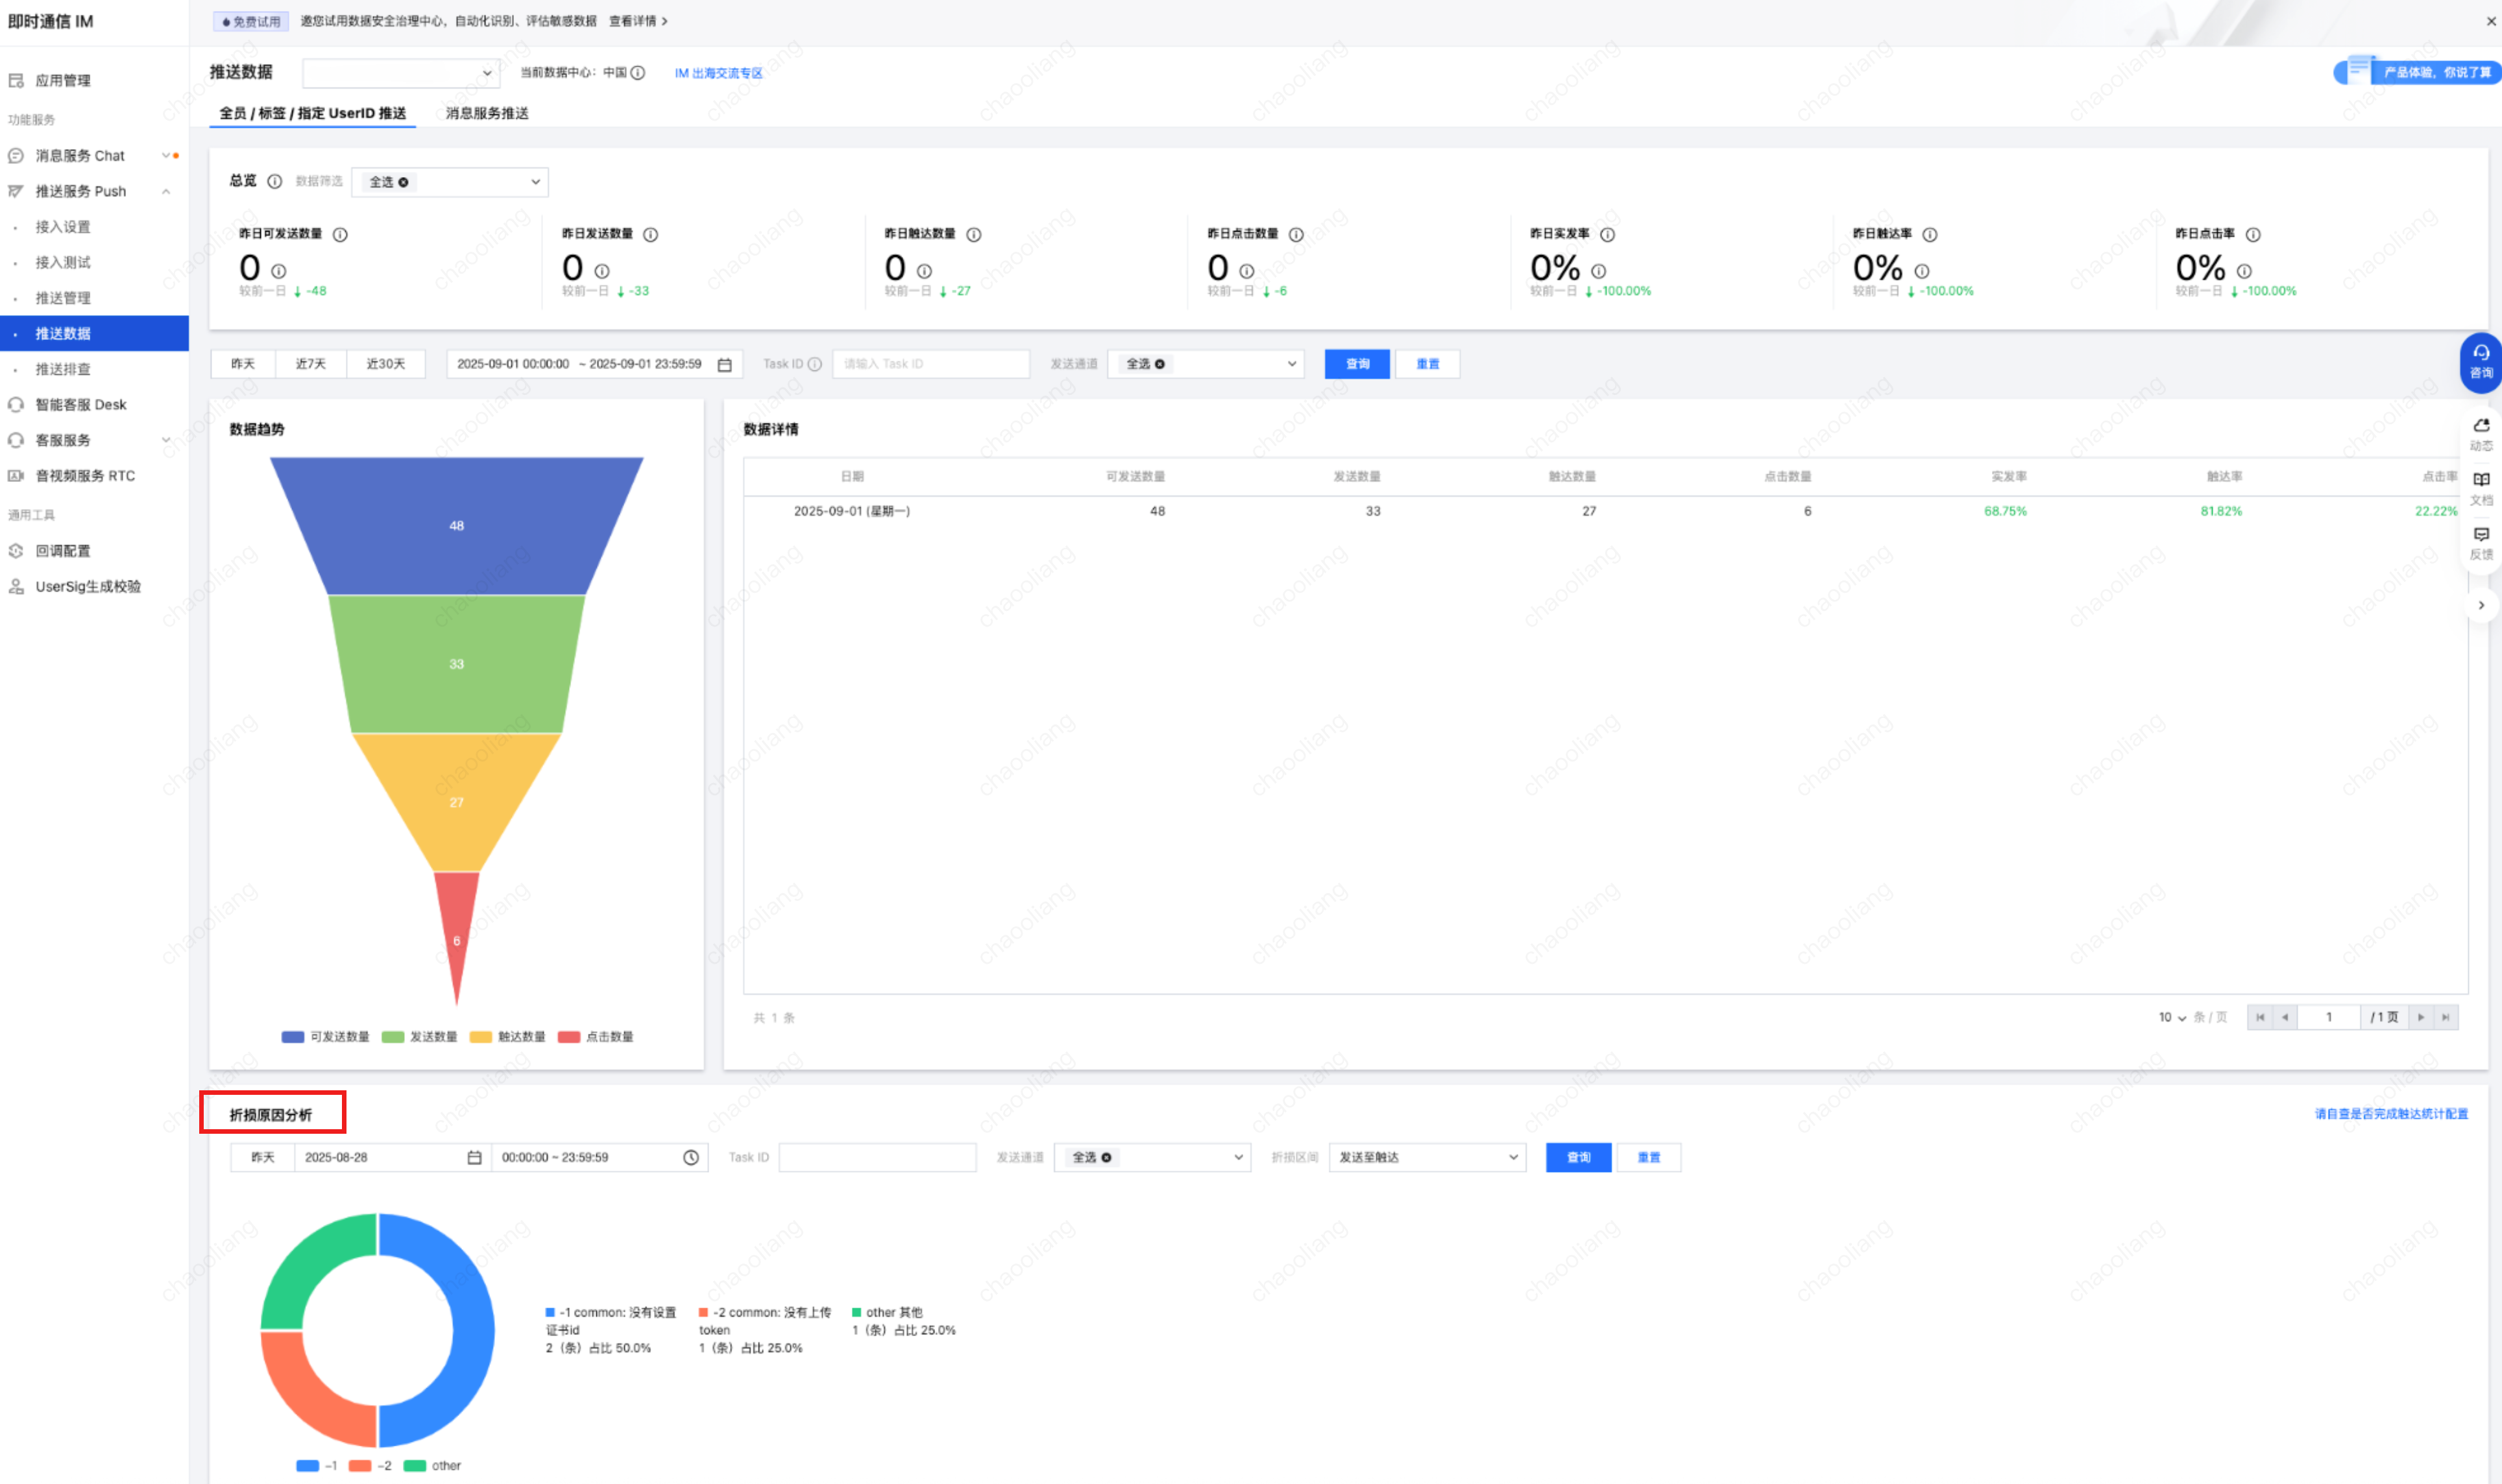Viewport: 2502px width, 1484px height.
Task: Click info icon next to Task ID
Action: point(814,365)
